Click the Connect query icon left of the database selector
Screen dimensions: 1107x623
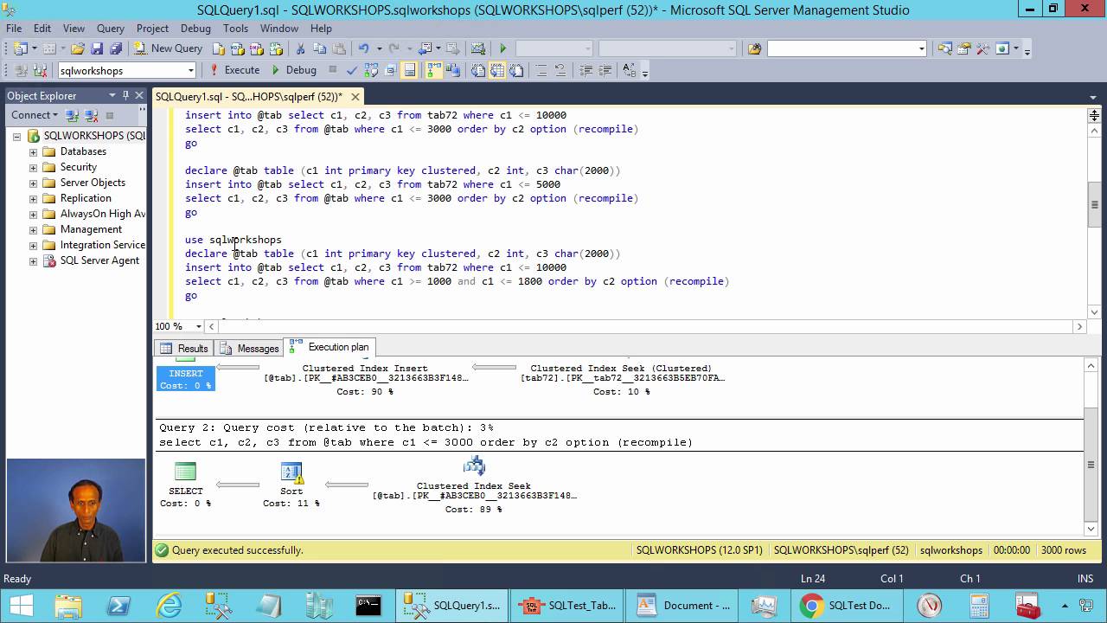(x=21, y=70)
